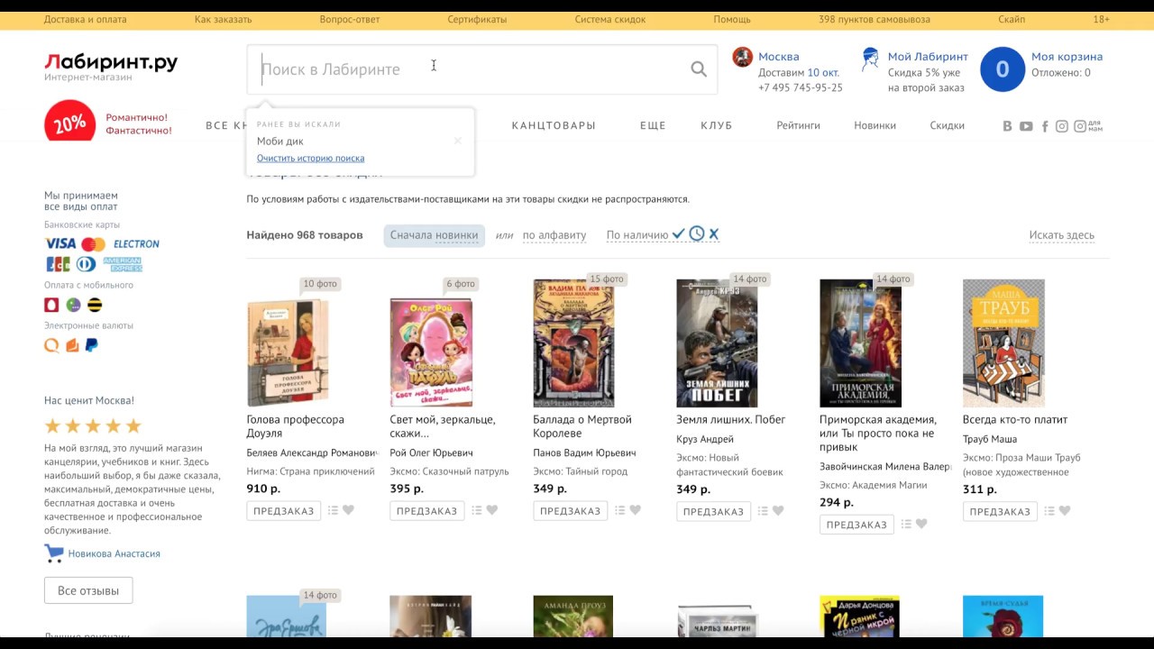The image size is (1154, 649).
Task: Go to the 'Рейтинги' section
Action: coord(799,126)
